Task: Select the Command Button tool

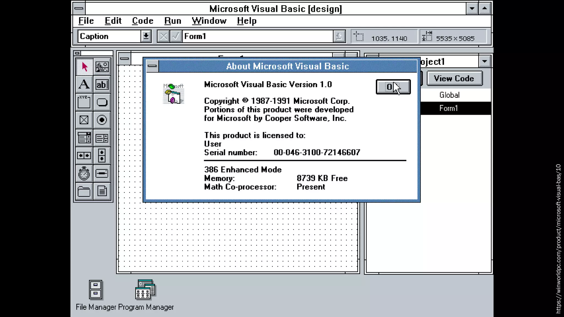Action: click(x=102, y=102)
